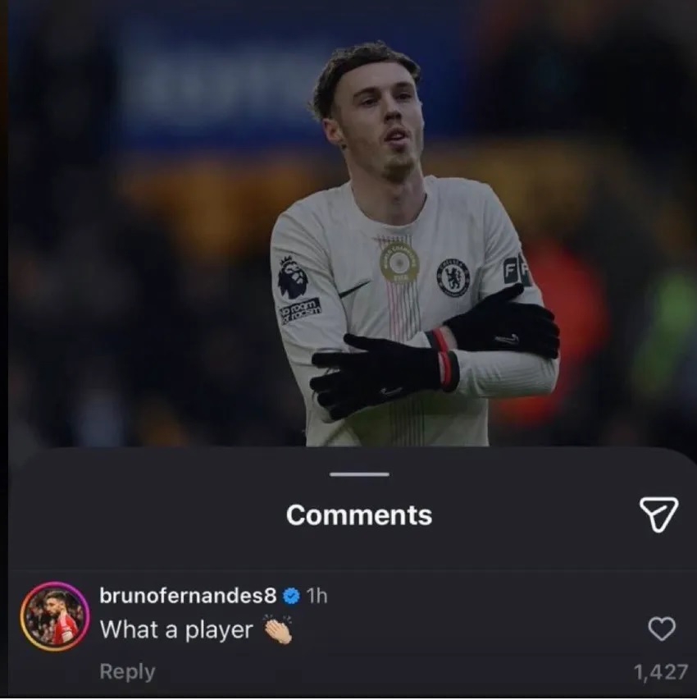Click the gold champions badge on the shirt
Screen dimensions: 697x700
click(399, 263)
